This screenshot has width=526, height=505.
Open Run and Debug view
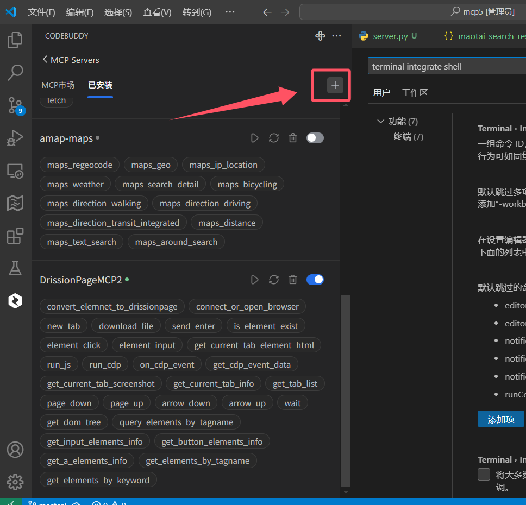pyautogui.click(x=15, y=138)
